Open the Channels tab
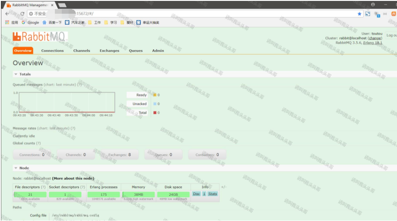 81,51
